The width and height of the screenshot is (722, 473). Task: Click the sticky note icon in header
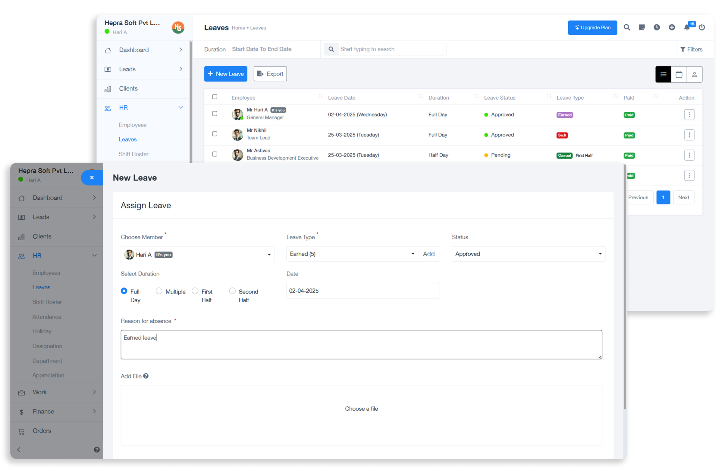(x=642, y=28)
